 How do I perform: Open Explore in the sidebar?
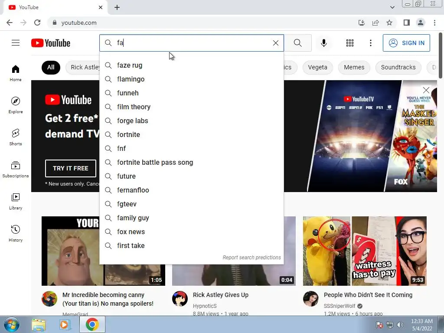pos(16,105)
